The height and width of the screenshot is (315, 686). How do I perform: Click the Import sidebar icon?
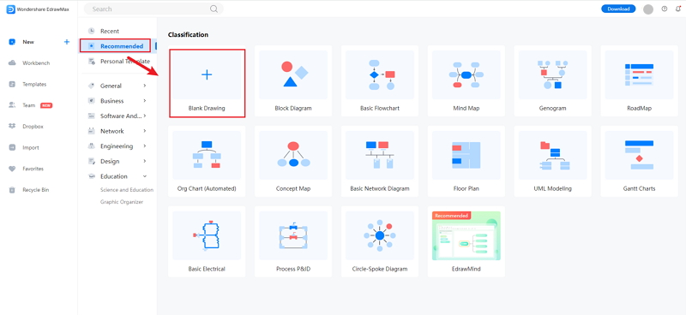(12, 148)
